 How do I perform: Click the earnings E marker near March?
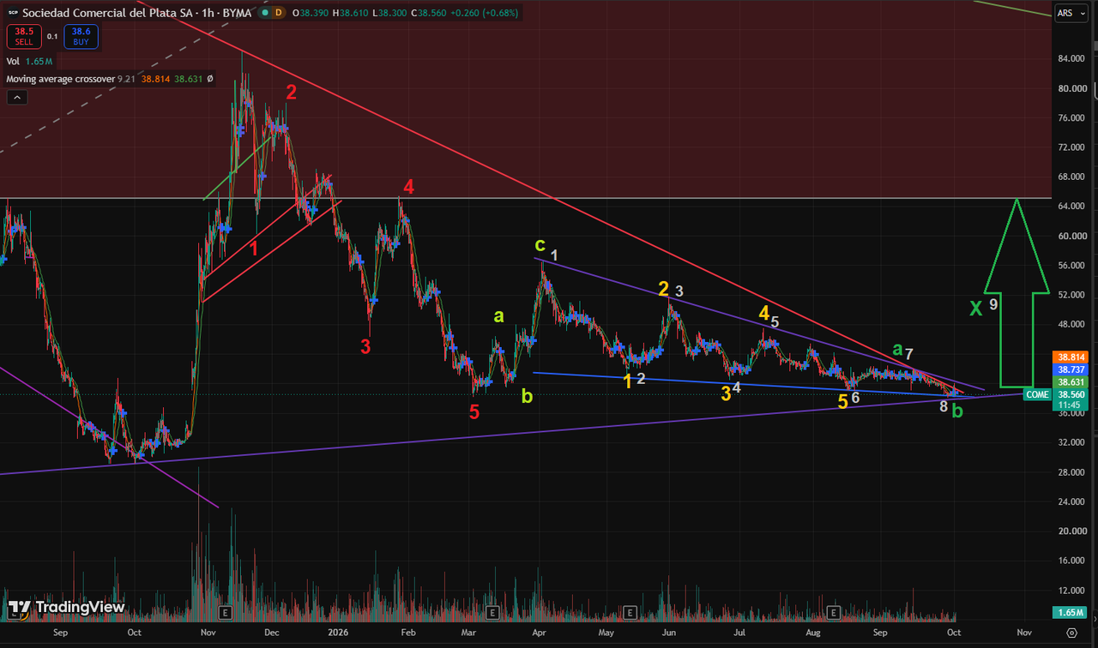492,613
